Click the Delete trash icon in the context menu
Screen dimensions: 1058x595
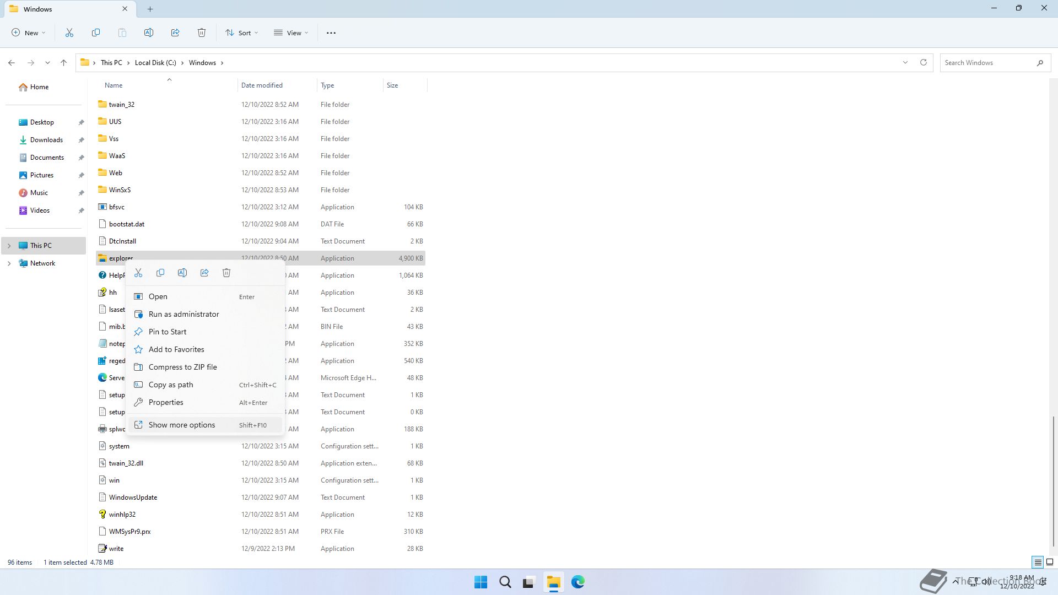pyautogui.click(x=226, y=273)
